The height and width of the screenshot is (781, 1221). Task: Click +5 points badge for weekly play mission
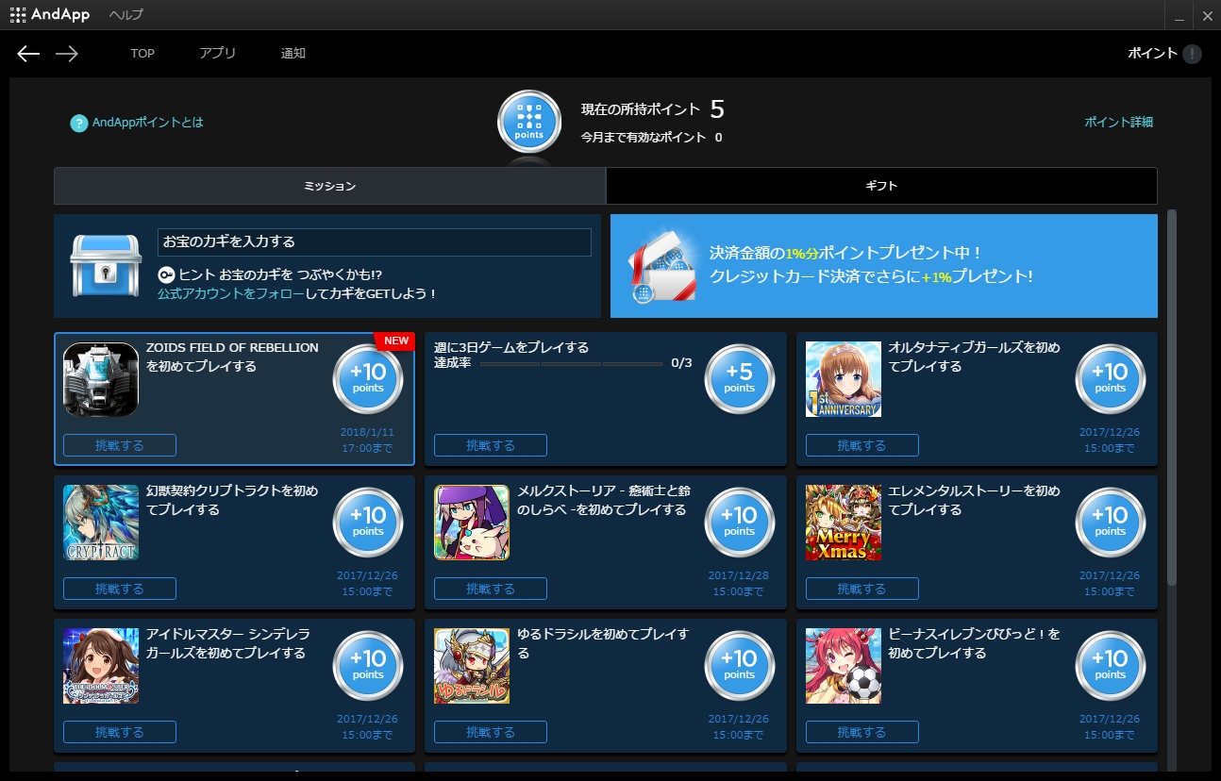(x=740, y=379)
